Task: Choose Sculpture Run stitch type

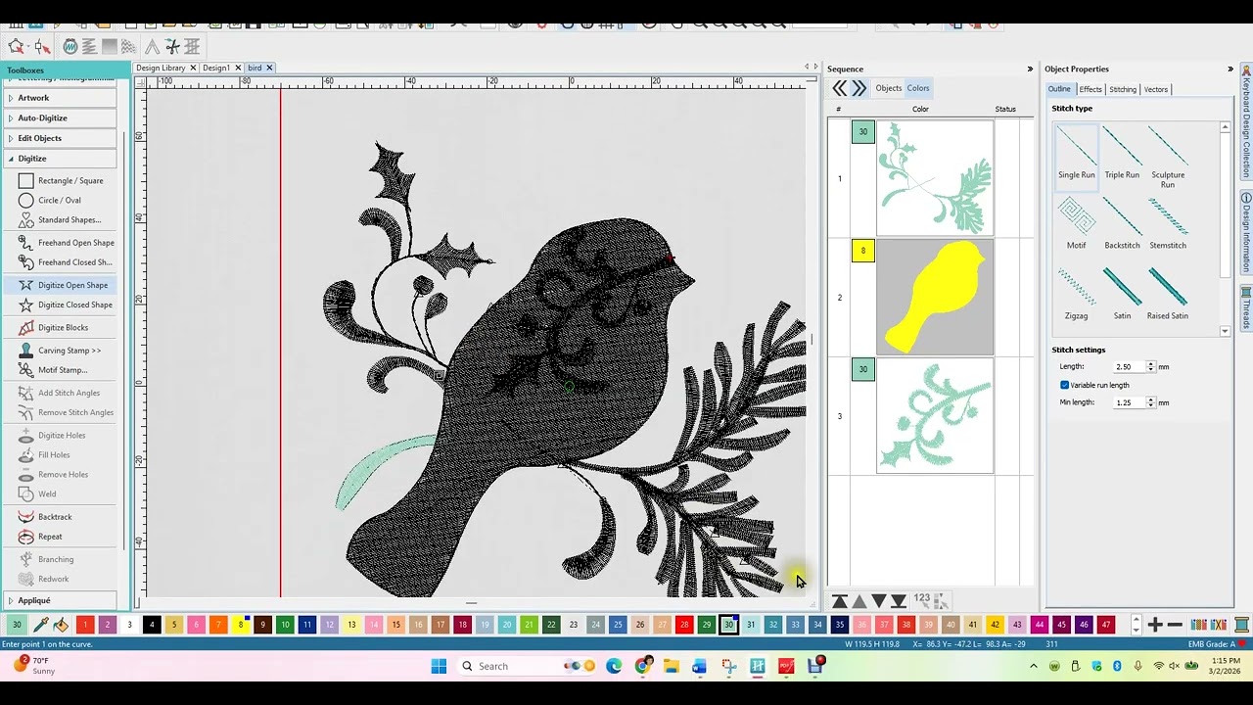Action: coord(1168,157)
